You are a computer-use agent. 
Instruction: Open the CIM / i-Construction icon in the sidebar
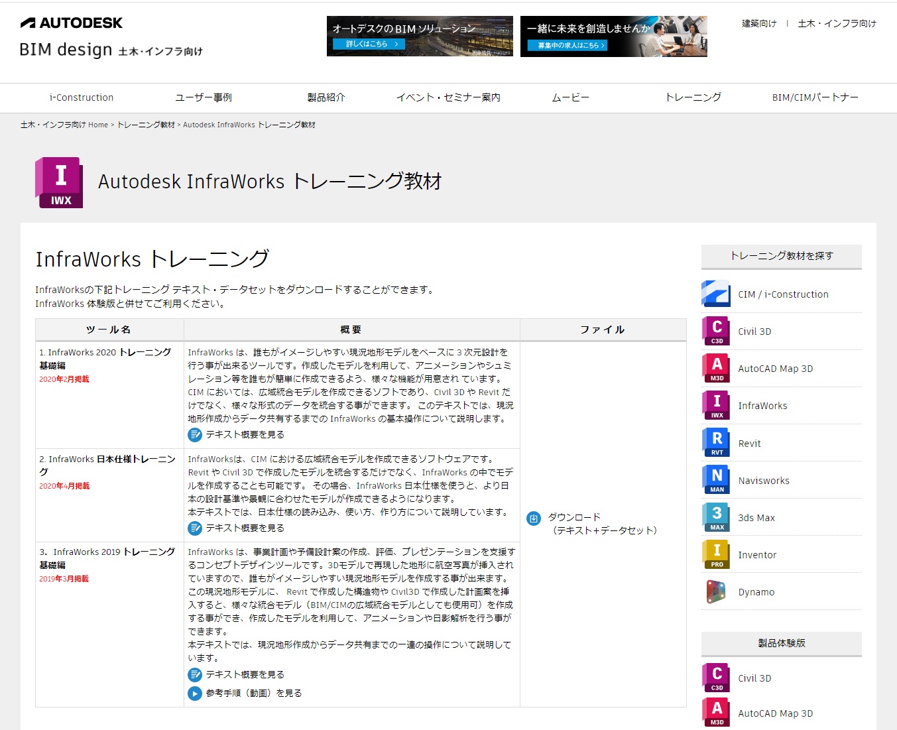point(716,294)
